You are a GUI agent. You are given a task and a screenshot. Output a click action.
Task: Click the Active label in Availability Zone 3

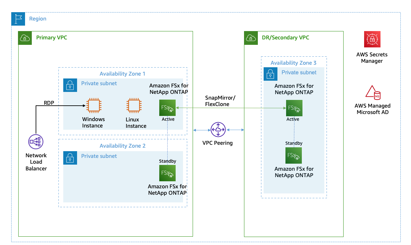[293, 119]
